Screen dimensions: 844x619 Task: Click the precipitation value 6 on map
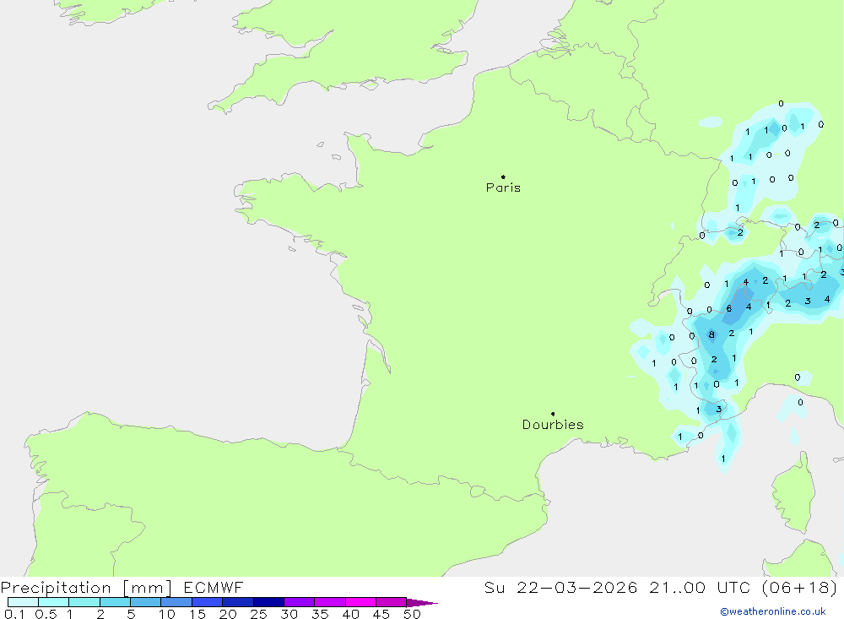729,308
